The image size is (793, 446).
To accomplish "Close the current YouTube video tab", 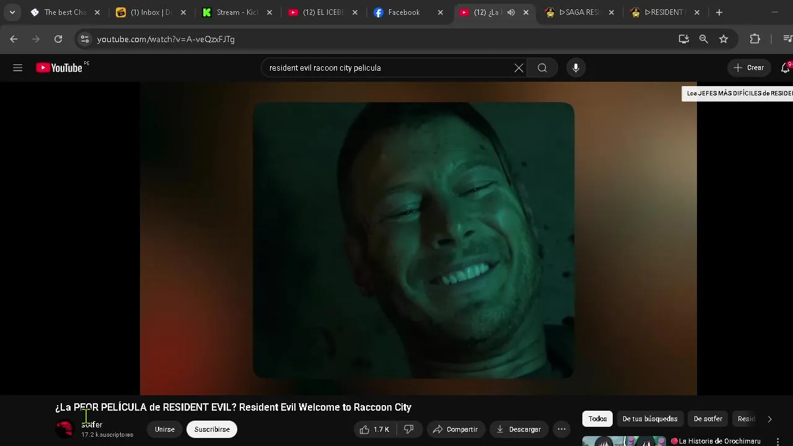I will [x=526, y=12].
